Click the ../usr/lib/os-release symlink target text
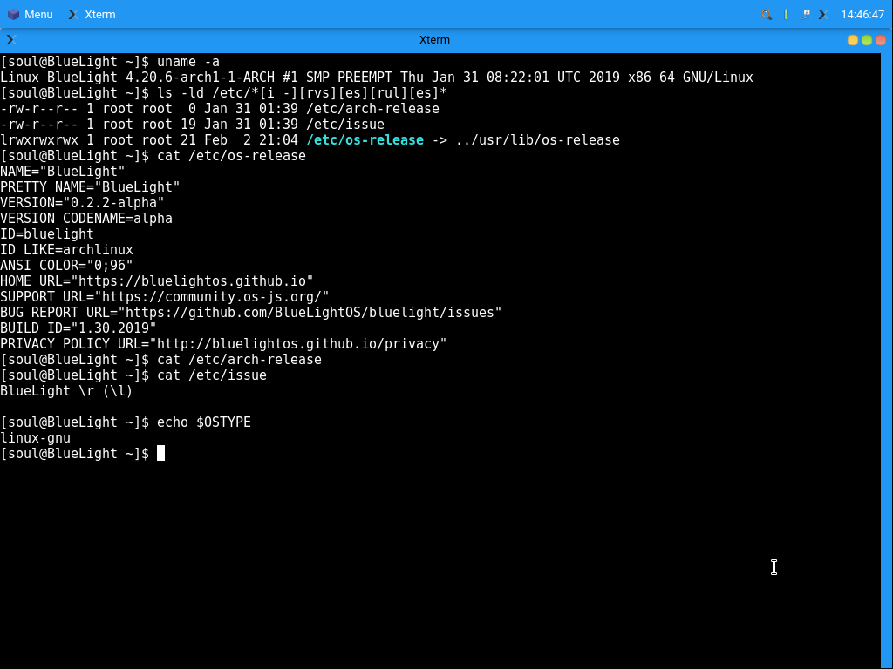893x669 pixels. [537, 140]
